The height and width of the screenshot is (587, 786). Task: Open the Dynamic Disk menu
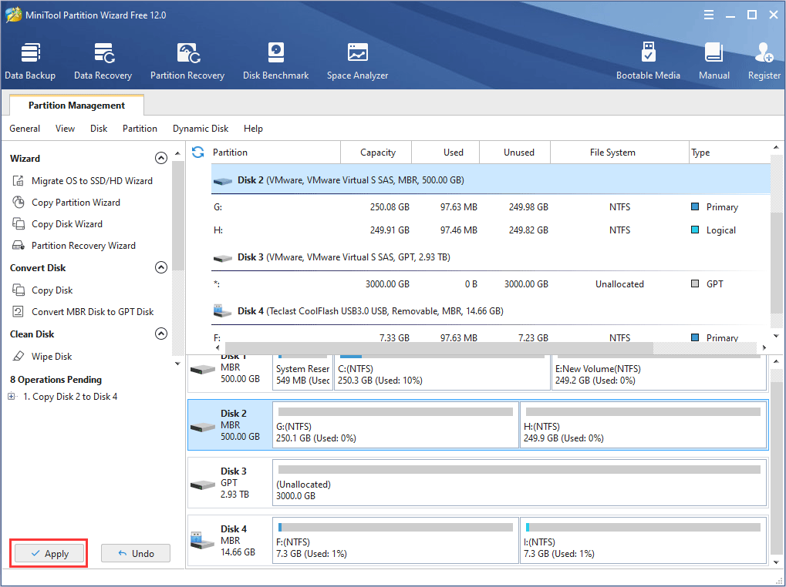click(201, 129)
